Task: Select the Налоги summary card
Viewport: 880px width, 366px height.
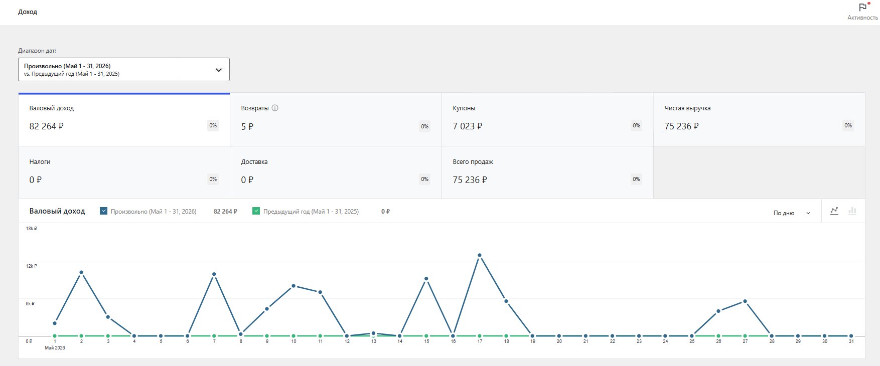Action: coord(124,173)
